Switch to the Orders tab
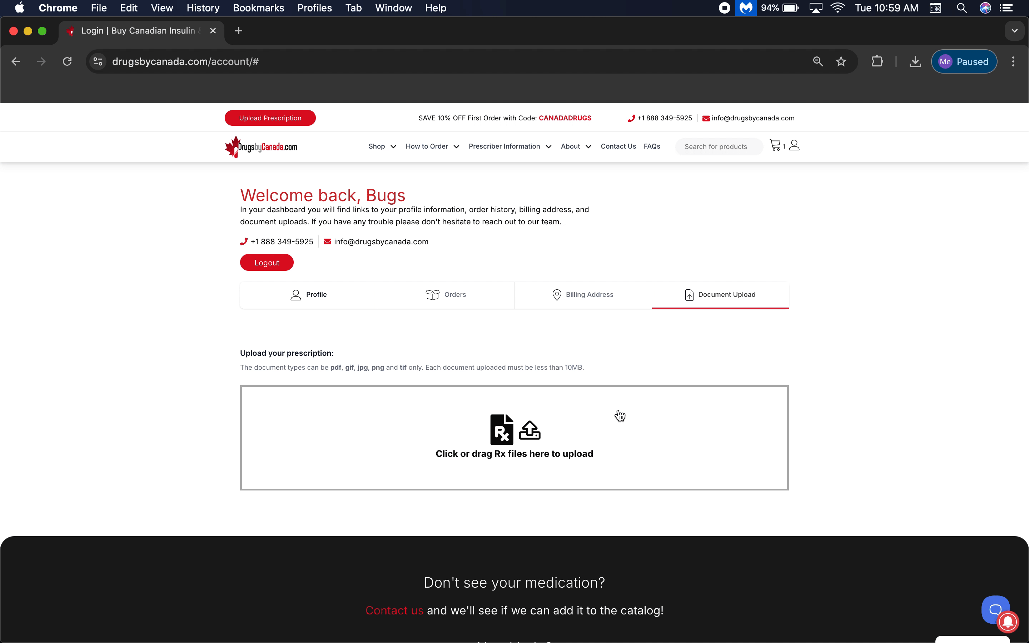Screen dimensions: 1029x643 click(446, 295)
